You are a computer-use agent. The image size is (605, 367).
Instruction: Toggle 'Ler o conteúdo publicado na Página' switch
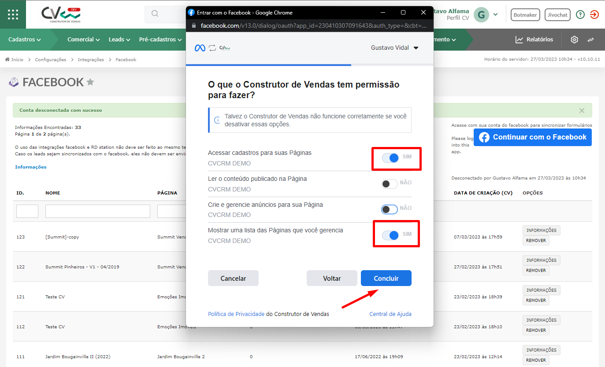click(x=390, y=184)
